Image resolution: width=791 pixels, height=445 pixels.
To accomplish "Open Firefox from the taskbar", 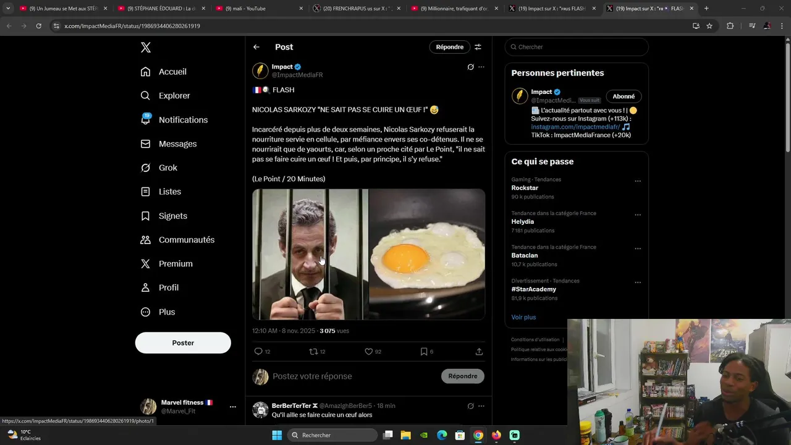I will [496, 435].
